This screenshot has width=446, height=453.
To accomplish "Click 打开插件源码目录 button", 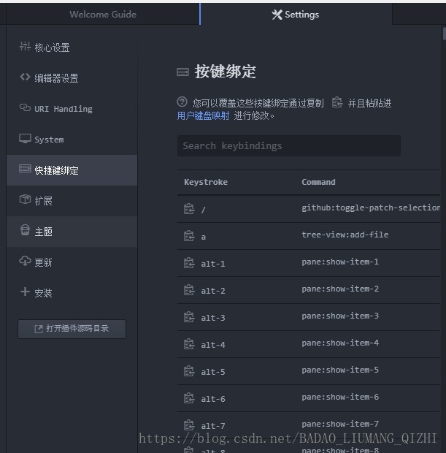I will pos(72,329).
